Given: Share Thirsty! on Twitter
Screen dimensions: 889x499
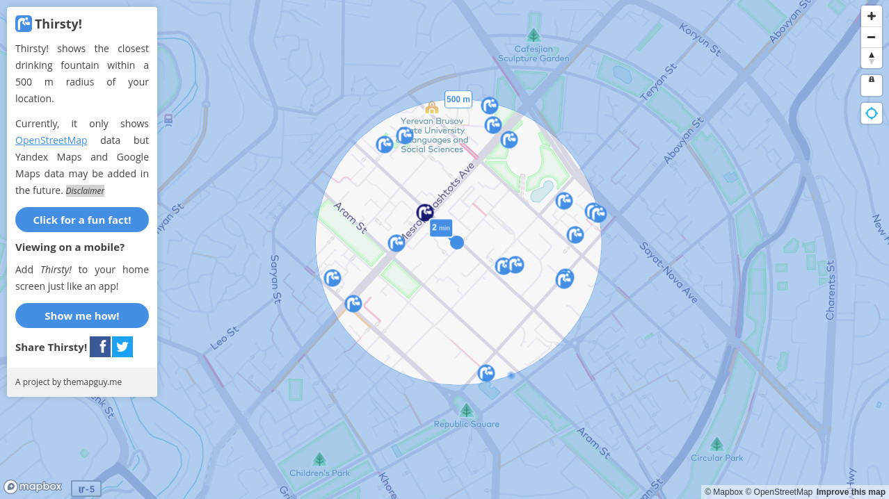Looking at the screenshot, I should [122, 347].
